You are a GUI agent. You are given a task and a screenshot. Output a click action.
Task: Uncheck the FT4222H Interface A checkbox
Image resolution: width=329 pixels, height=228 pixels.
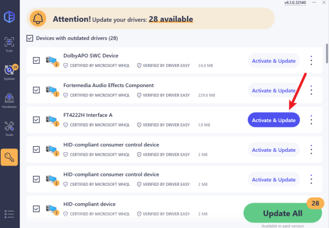point(36,119)
